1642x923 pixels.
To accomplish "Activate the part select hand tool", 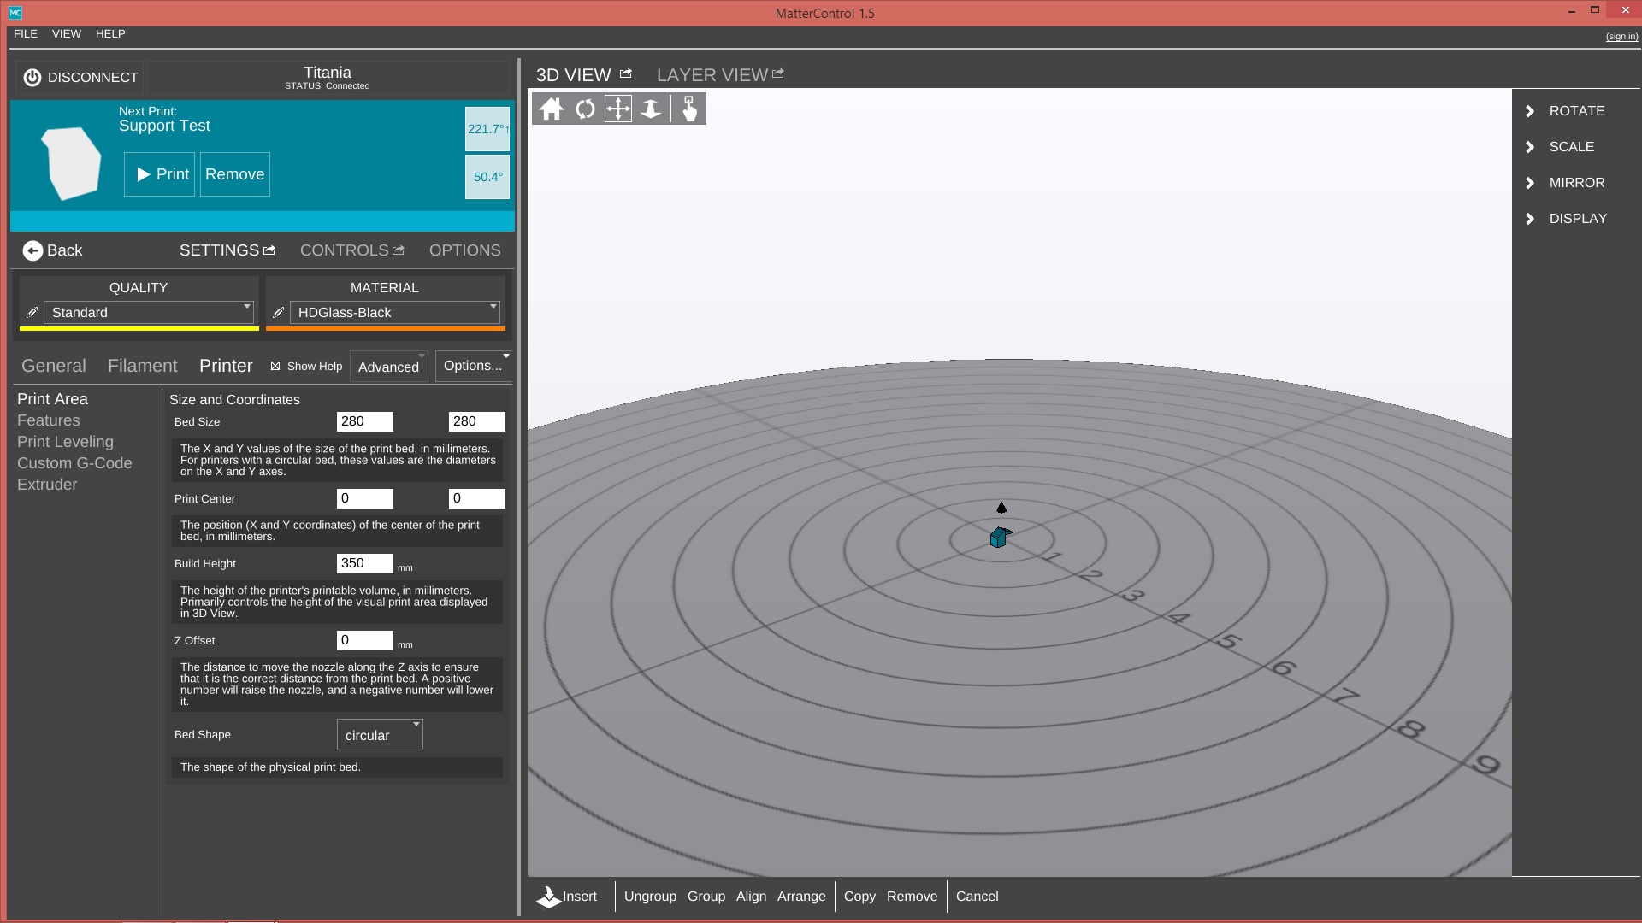I will click(x=689, y=109).
